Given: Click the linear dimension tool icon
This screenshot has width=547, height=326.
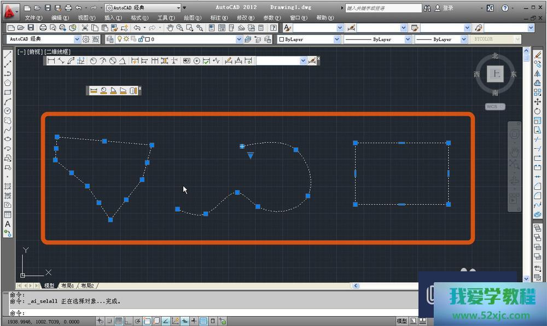Looking at the screenshot, I should pyautogui.click(x=51, y=61).
